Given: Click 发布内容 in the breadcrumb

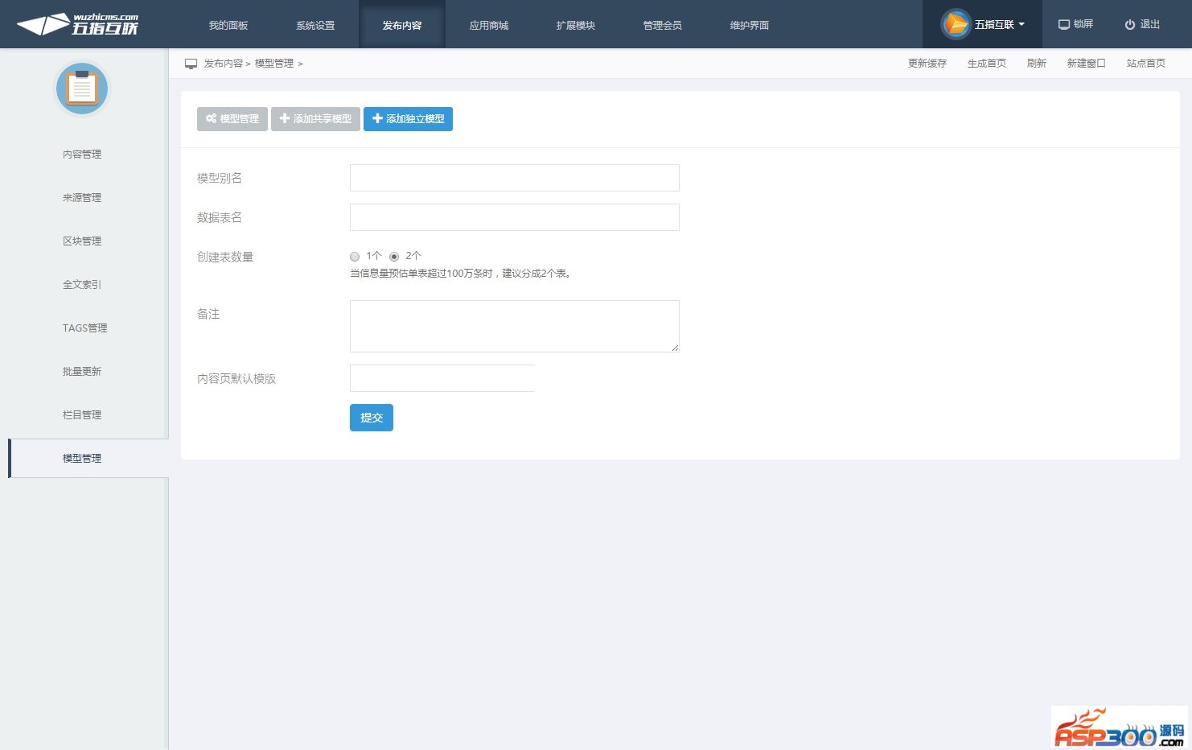Looking at the screenshot, I should pyautogui.click(x=223, y=64).
